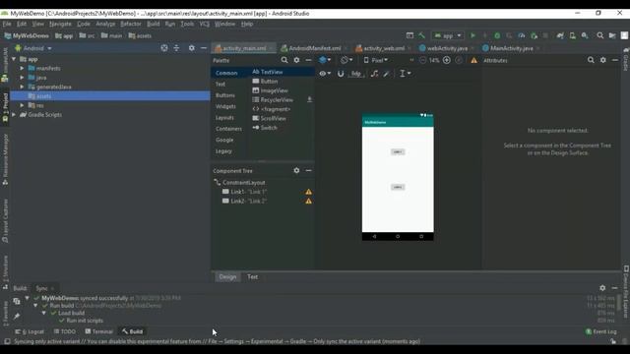Open the SDK Manager icon
The width and height of the screenshot is (630, 354).
[585, 35]
